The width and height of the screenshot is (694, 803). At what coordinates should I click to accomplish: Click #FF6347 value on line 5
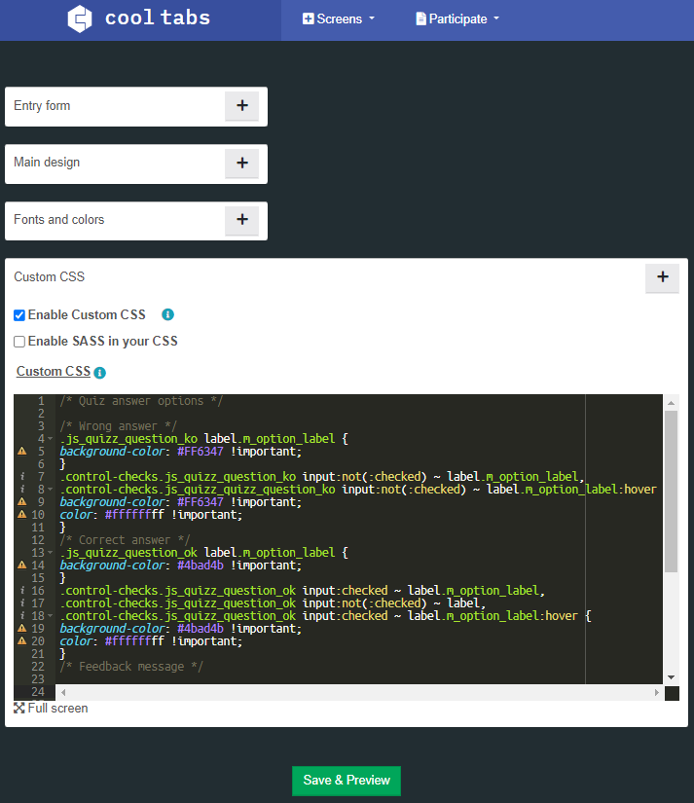tap(201, 452)
